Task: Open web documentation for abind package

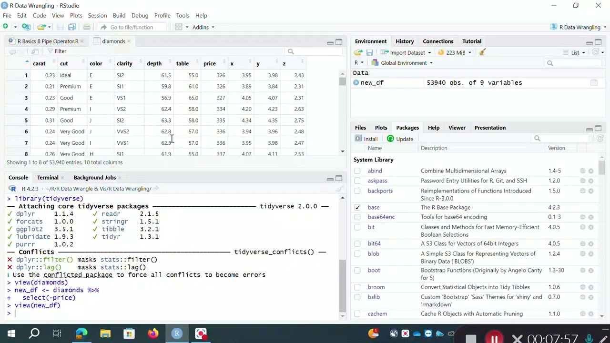Action: (x=582, y=171)
